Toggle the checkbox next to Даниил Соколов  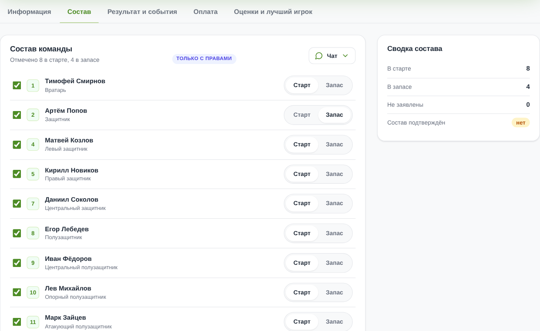[x=17, y=203]
